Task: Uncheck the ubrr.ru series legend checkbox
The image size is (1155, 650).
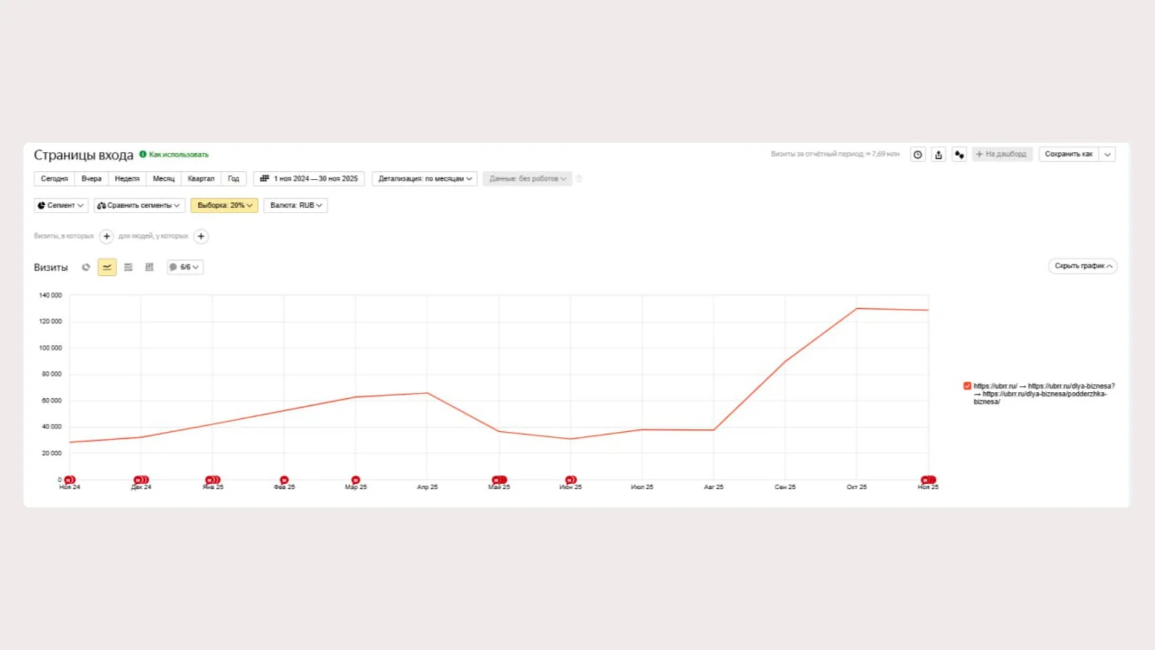Action: tap(967, 387)
